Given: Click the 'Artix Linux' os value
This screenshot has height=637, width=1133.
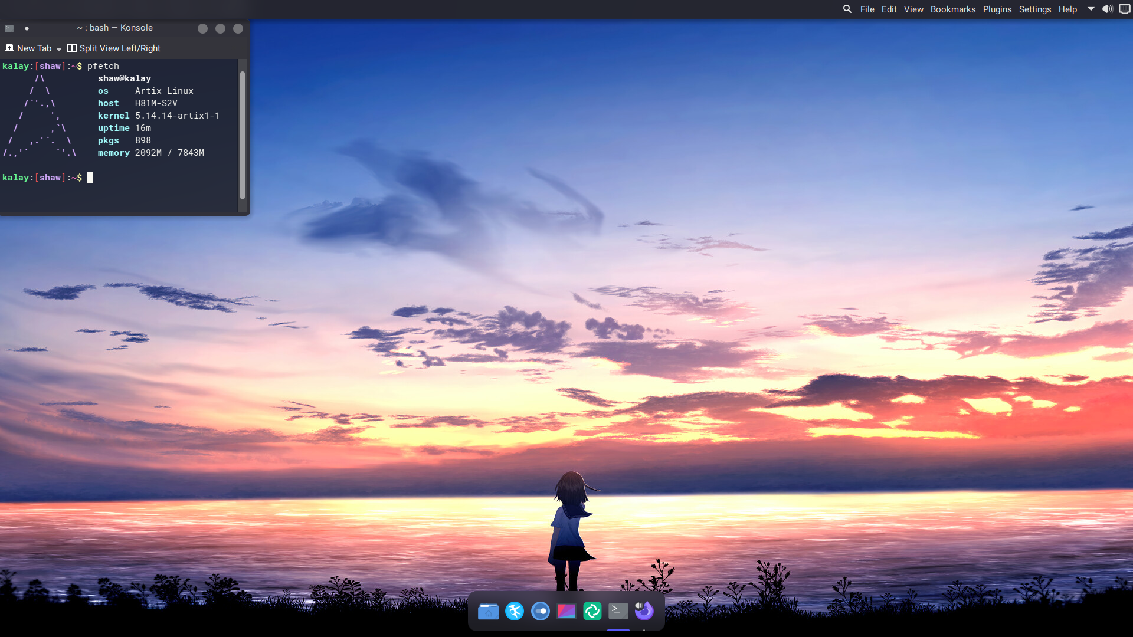Looking at the screenshot, I should [x=164, y=91].
